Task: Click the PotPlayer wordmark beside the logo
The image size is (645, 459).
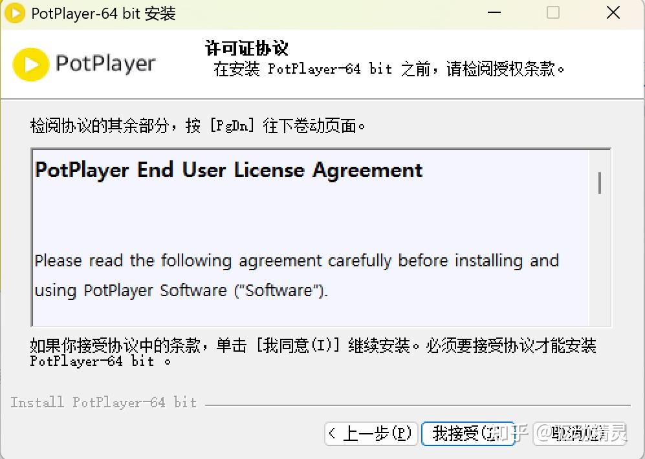Action: click(x=104, y=63)
